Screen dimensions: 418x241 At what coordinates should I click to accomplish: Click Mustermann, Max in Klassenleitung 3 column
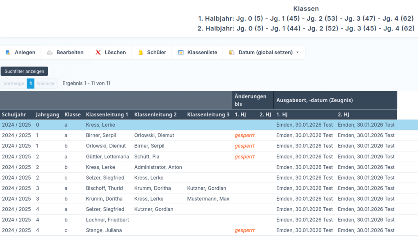(208, 199)
